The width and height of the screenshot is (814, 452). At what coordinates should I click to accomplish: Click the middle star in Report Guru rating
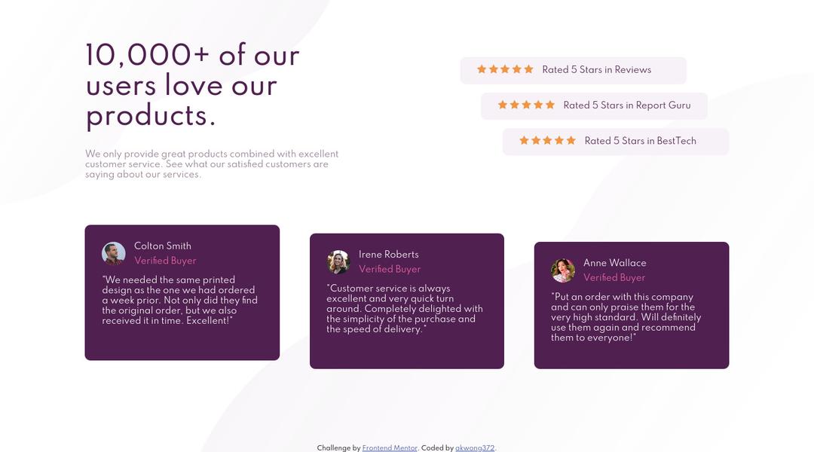[526, 105]
